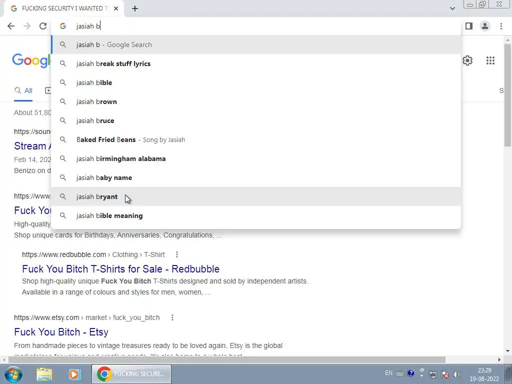512x384 pixels.
Task: Reload the page with the refresh icon
Action: [43, 26]
